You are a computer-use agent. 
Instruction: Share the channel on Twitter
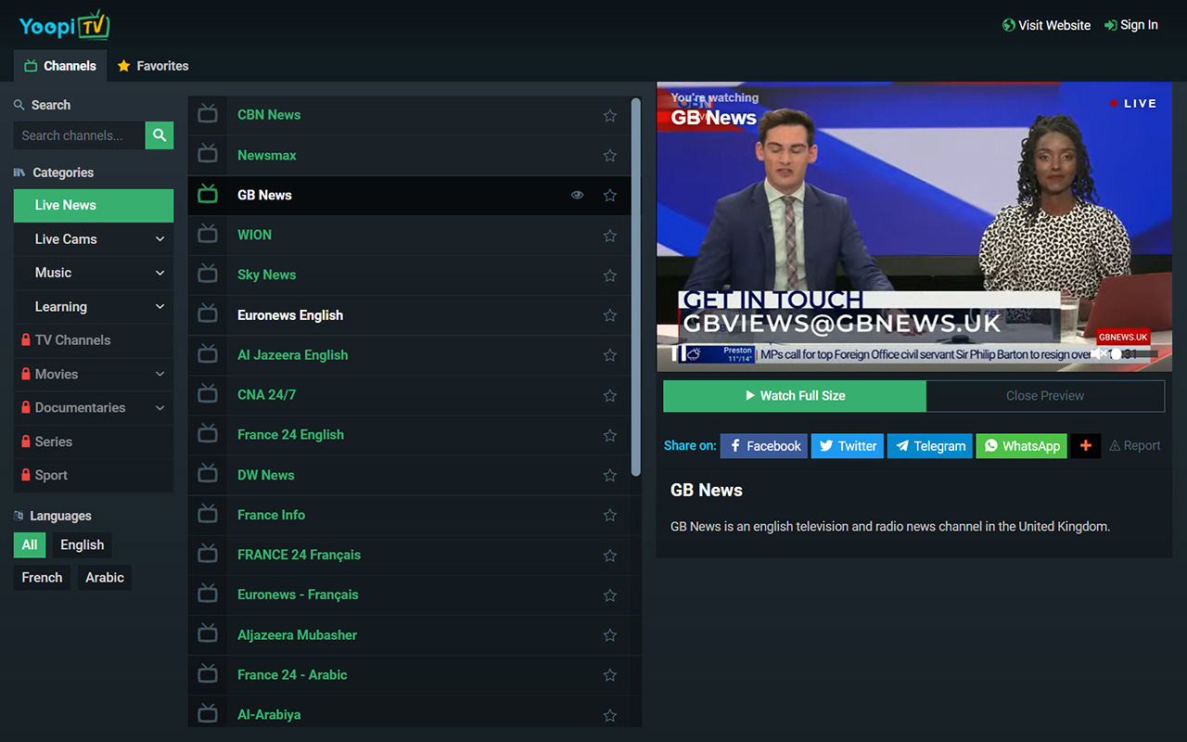point(848,446)
